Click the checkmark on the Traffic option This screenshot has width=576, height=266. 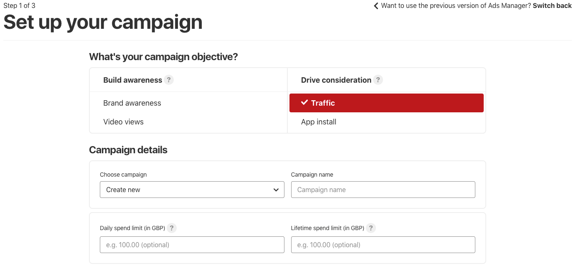coord(304,102)
